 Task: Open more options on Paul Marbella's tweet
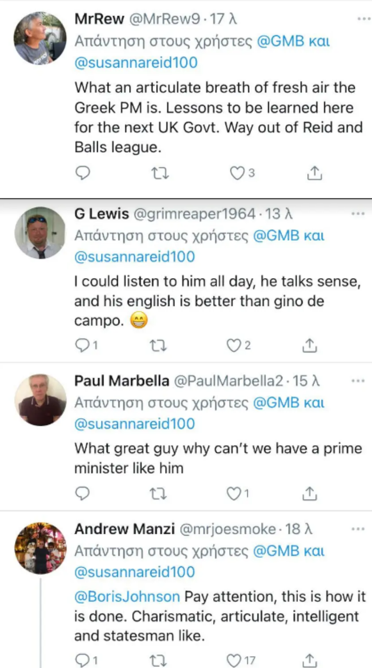point(358,381)
